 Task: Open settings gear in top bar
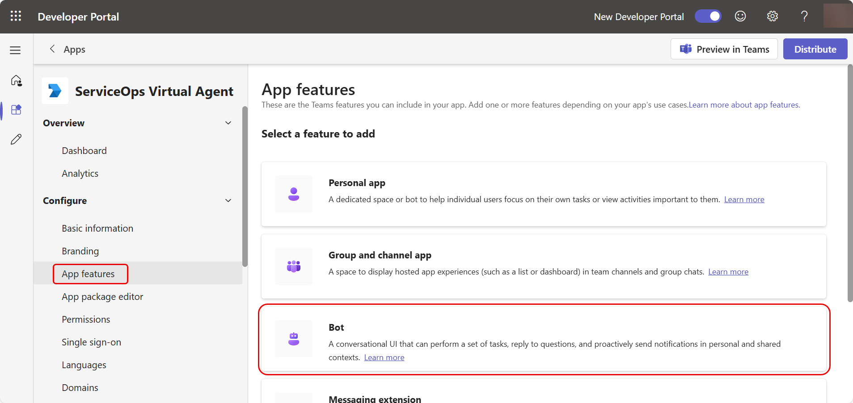[x=772, y=17]
